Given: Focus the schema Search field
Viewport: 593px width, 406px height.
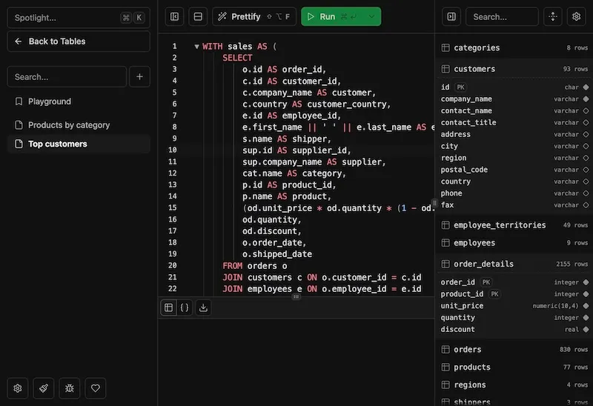Looking at the screenshot, I should (x=502, y=16).
